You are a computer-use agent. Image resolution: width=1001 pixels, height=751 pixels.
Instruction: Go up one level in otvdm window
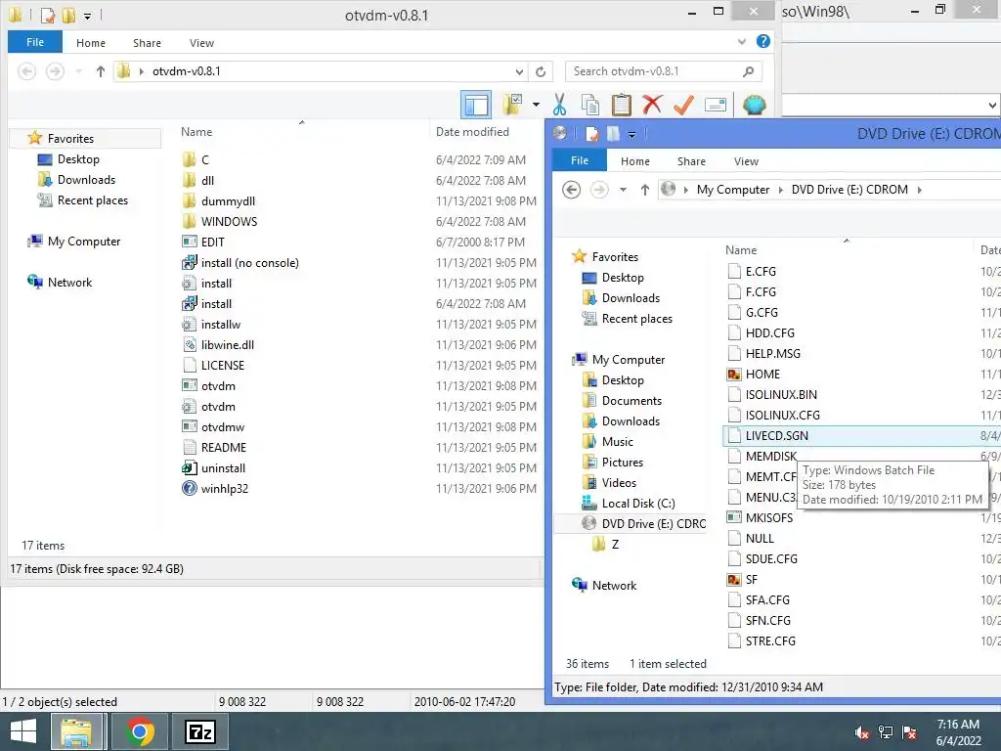point(101,71)
